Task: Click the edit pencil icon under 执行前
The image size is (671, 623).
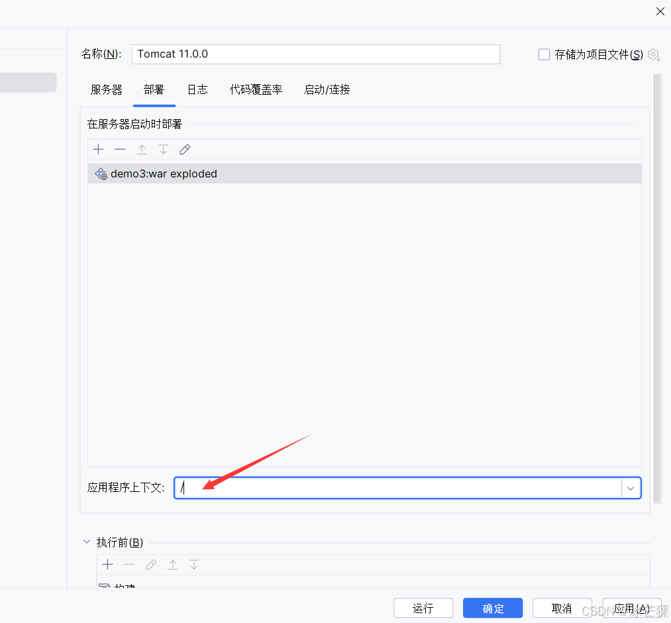Action: 150,564
